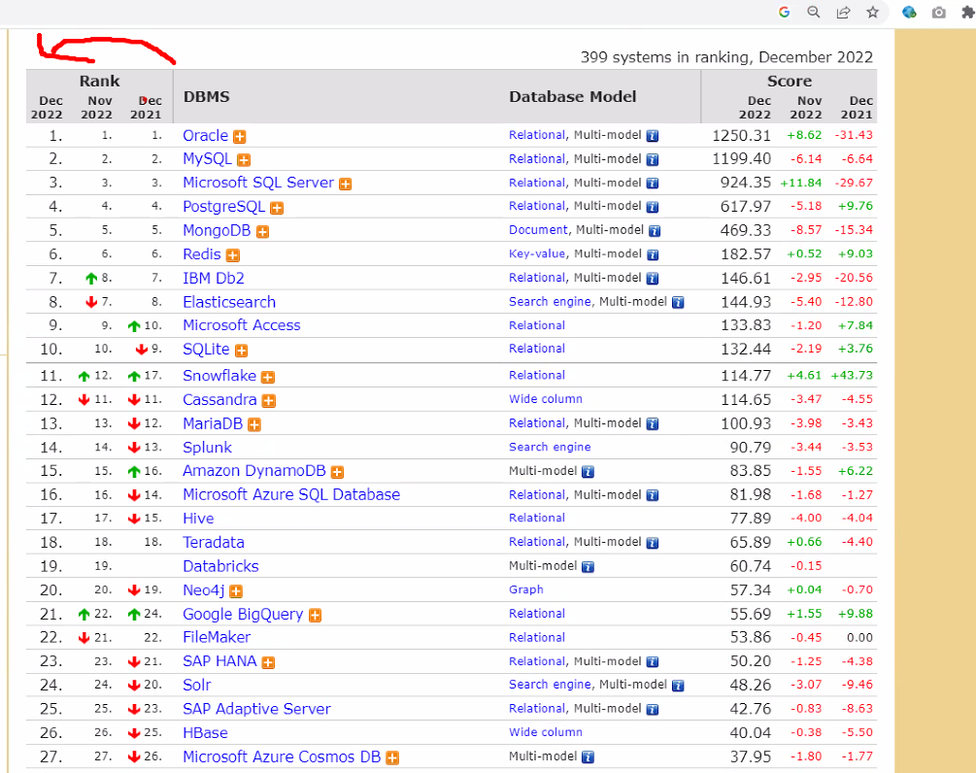
Task: Open the Microsoft SQL Server link
Action: pos(258,183)
